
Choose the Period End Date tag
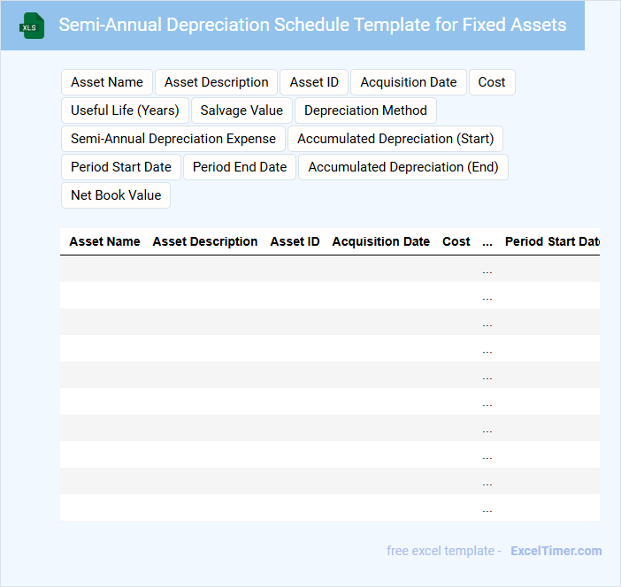[240, 167]
